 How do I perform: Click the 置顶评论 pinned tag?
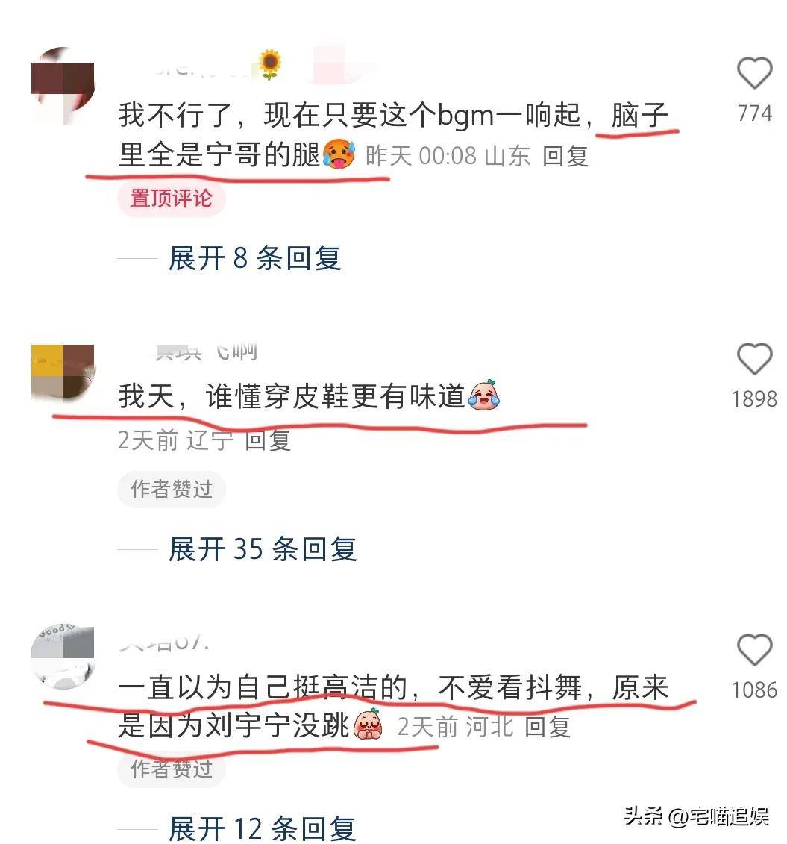(x=172, y=198)
